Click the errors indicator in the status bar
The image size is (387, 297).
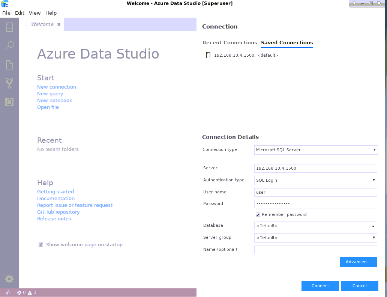(21, 292)
